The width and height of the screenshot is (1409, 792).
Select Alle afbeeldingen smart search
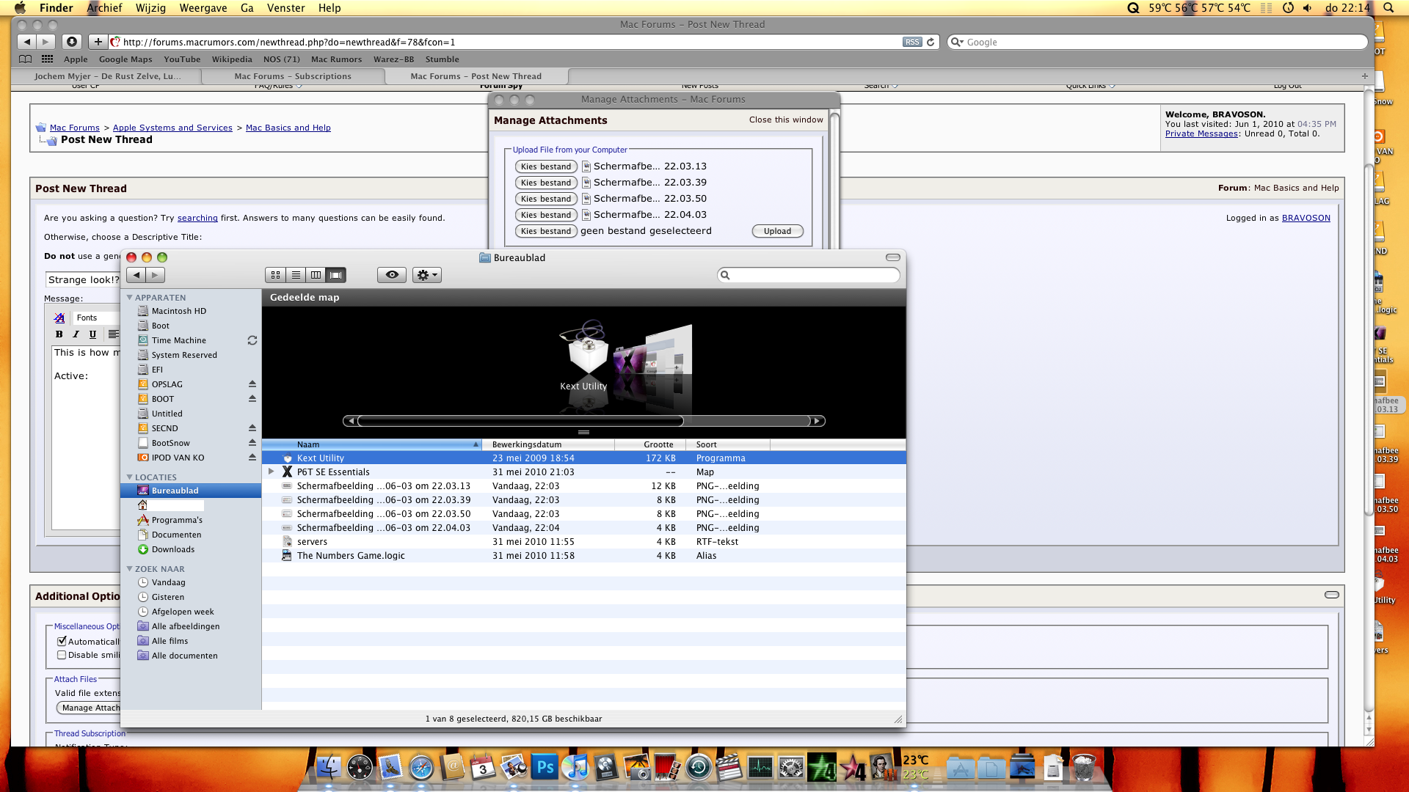click(186, 626)
